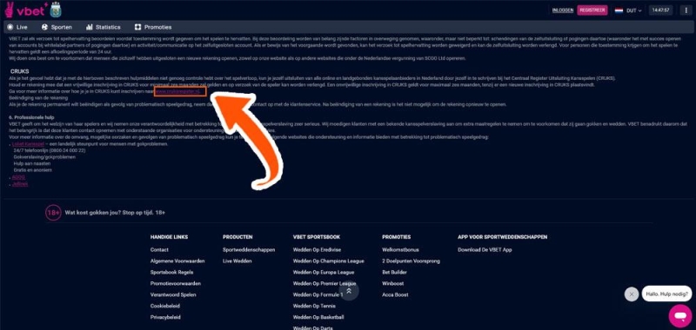Click the Inloggen link
696x330 pixels.
coord(562,10)
